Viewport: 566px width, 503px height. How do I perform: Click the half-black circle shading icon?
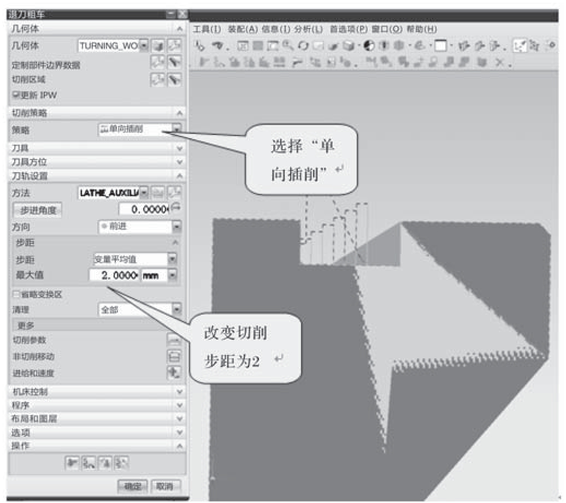coord(369,46)
